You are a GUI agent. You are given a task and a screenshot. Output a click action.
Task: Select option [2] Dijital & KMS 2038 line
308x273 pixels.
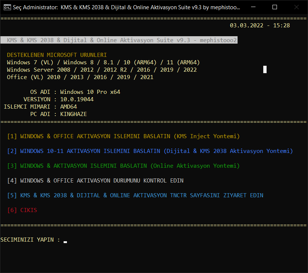tap(150, 151)
